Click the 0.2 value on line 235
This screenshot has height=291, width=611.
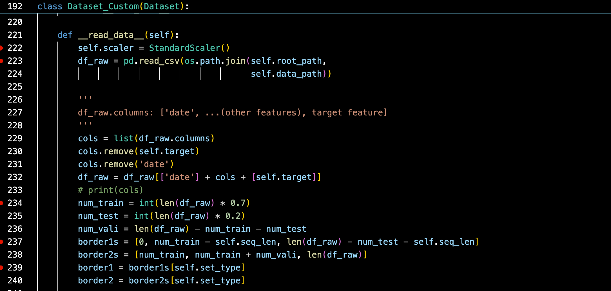(x=233, y=216)
